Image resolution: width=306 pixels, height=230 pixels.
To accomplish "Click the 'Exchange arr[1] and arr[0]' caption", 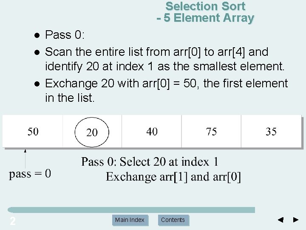I will pyautogui.click(x=173, y=177).
